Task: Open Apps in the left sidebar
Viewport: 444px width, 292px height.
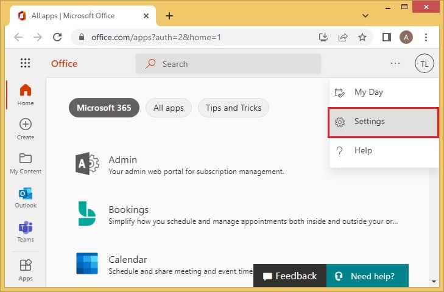Action: click(x=26, y=270)
